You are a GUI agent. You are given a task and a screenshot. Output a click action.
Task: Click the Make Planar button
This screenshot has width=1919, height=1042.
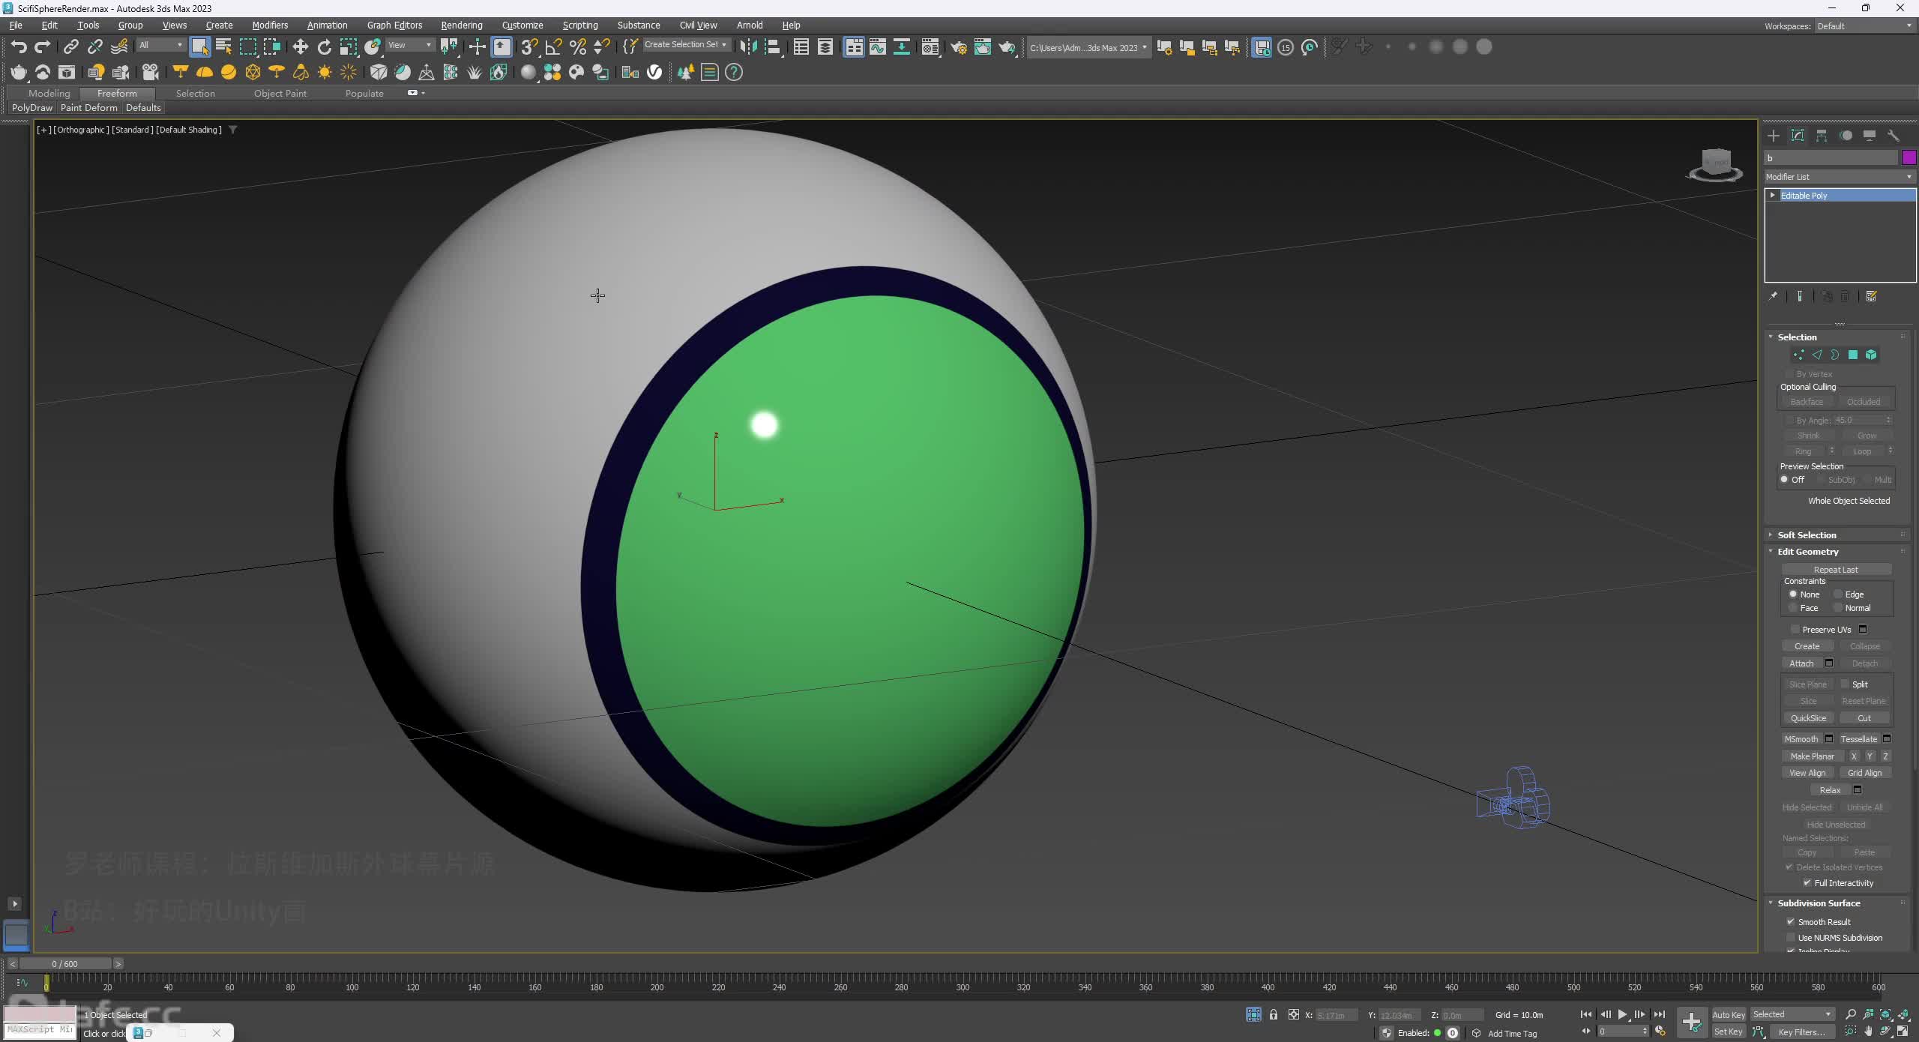click(1812, 756)
